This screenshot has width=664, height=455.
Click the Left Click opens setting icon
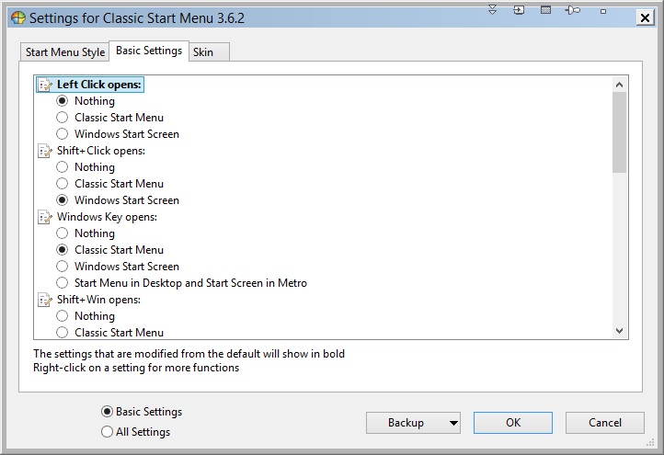pos(45,85)
